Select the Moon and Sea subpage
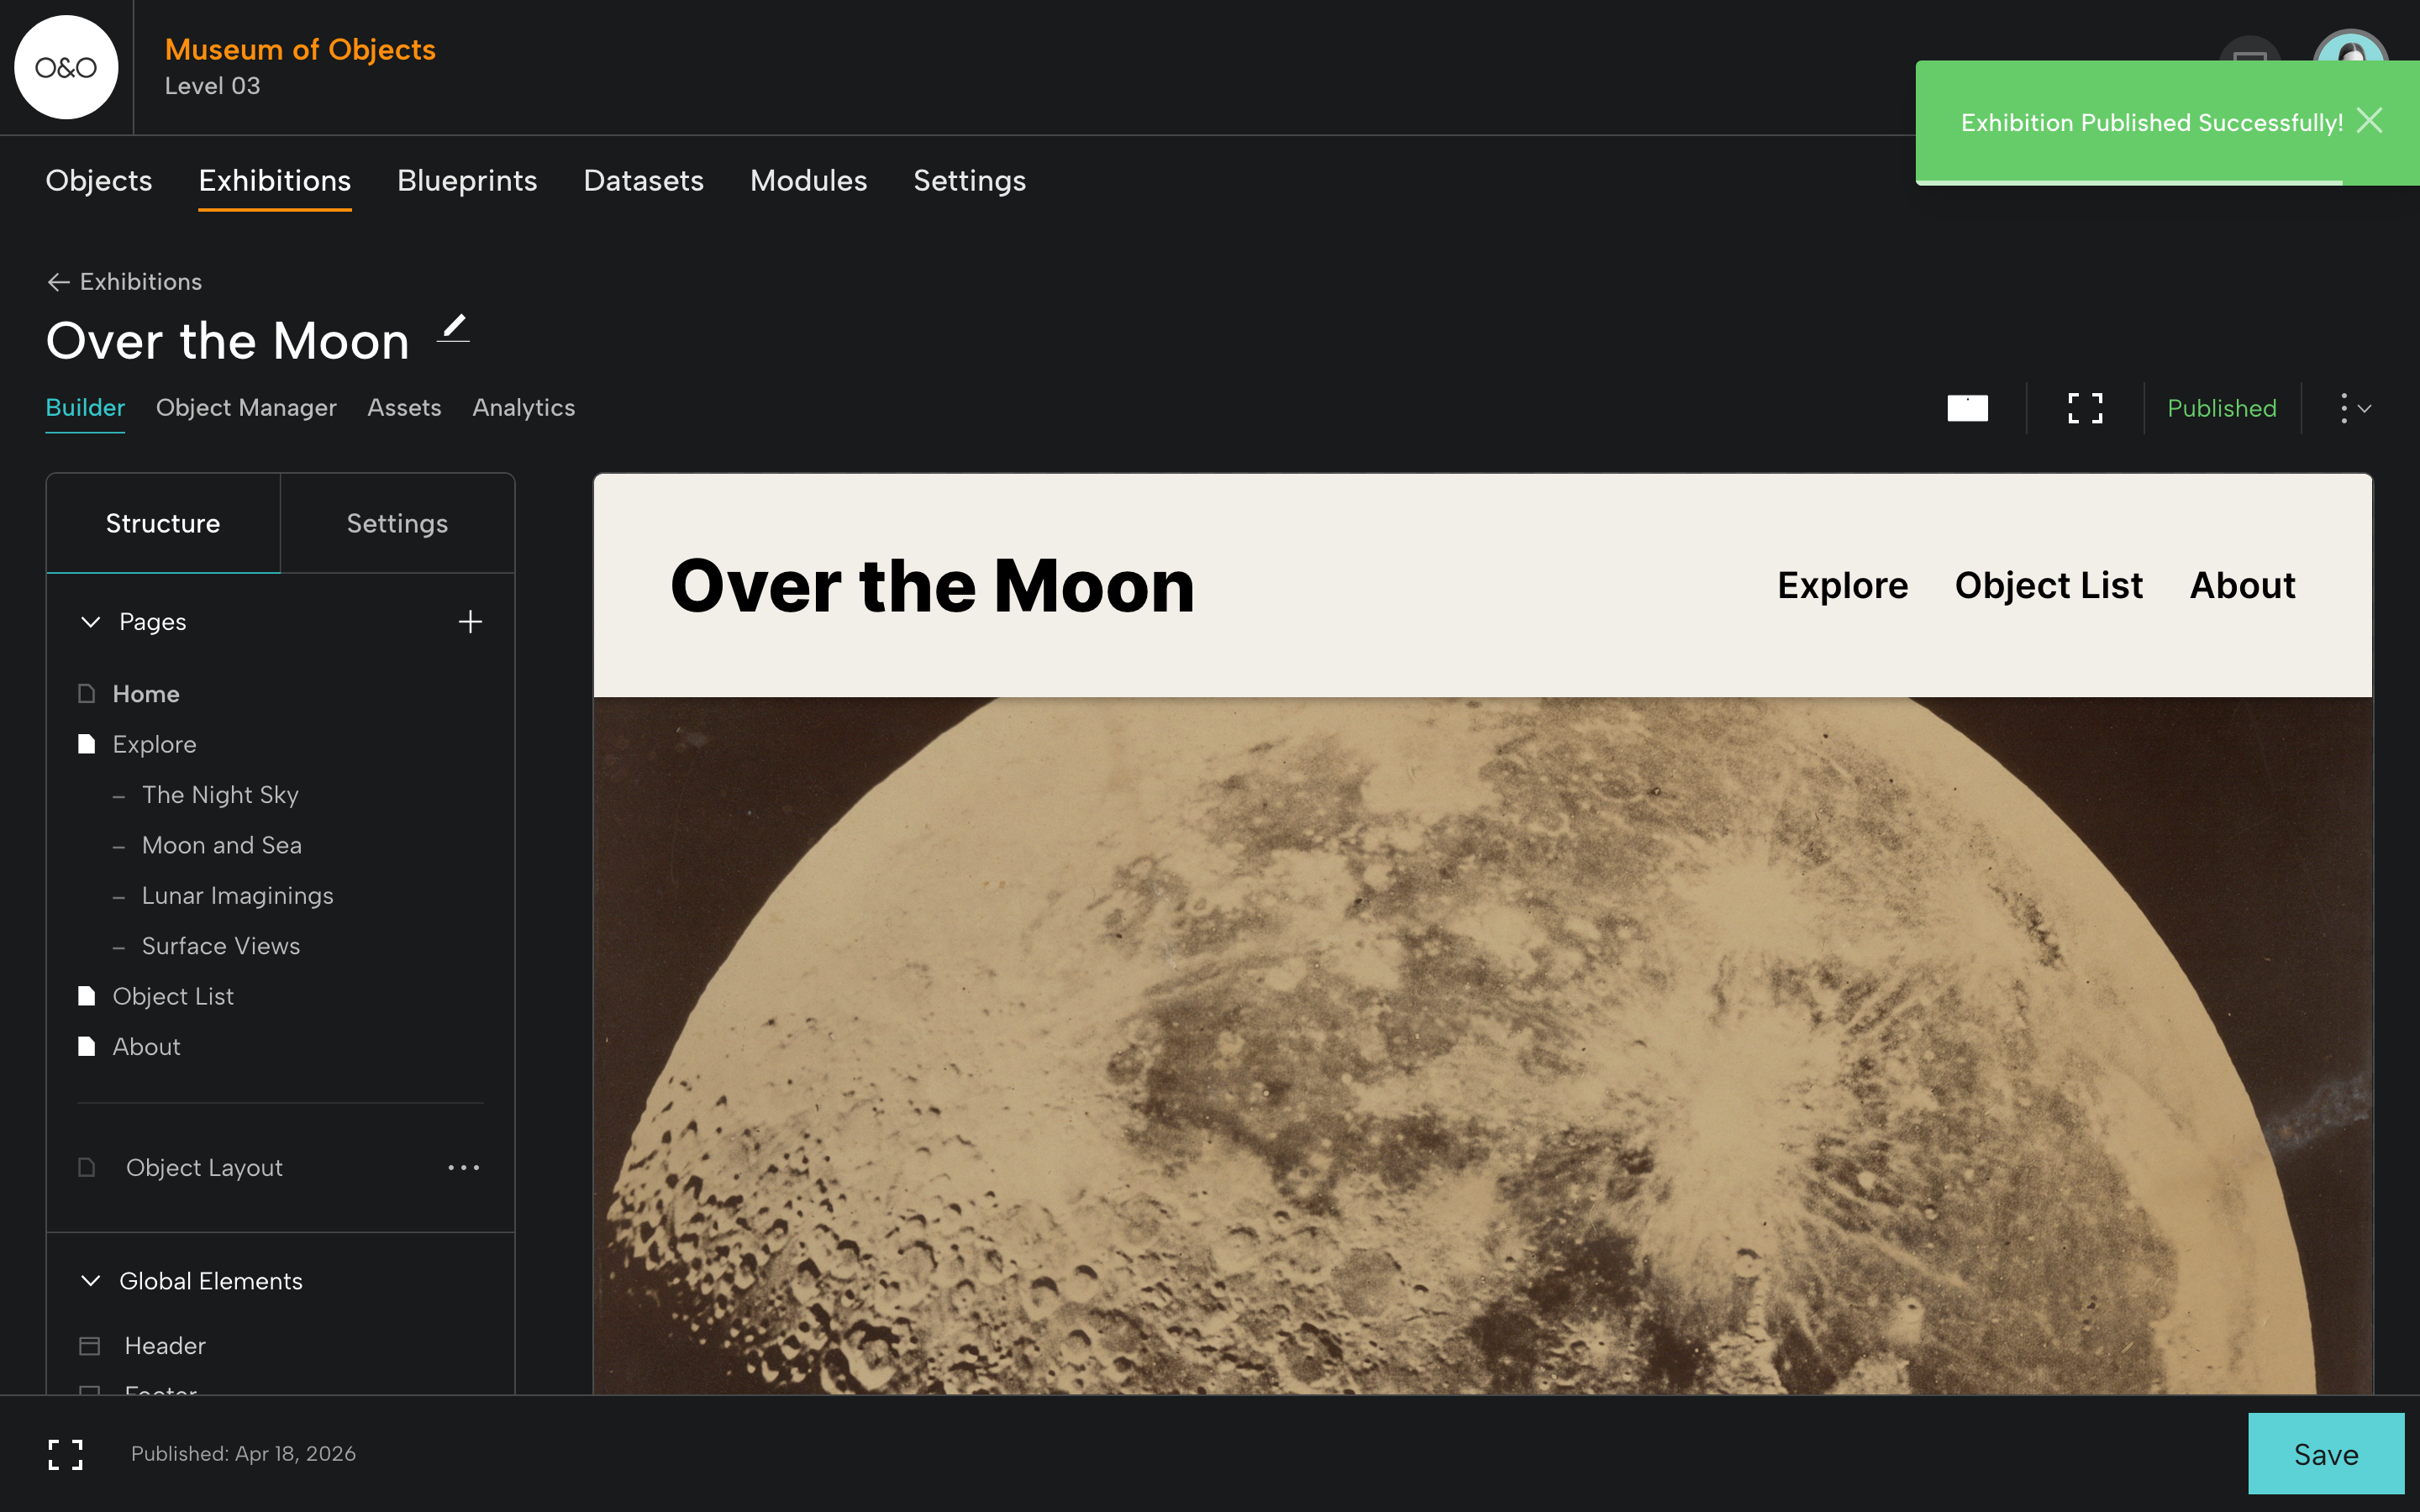The height and width of the screenshot is (1512, 2420). pos(222,845)
